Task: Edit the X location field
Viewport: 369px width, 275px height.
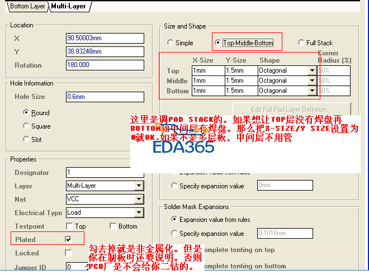Action: pyautogui.click(x=105, y=38)
